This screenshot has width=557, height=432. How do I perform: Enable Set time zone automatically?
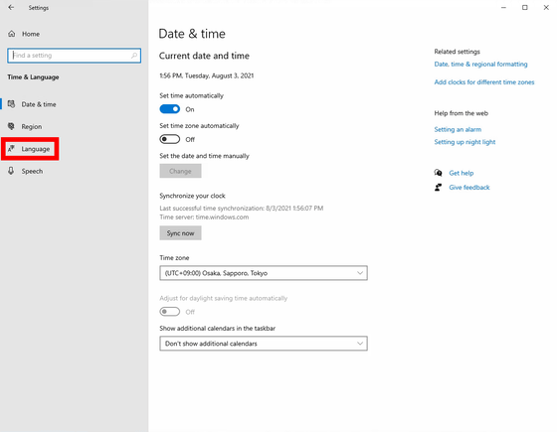170,139
